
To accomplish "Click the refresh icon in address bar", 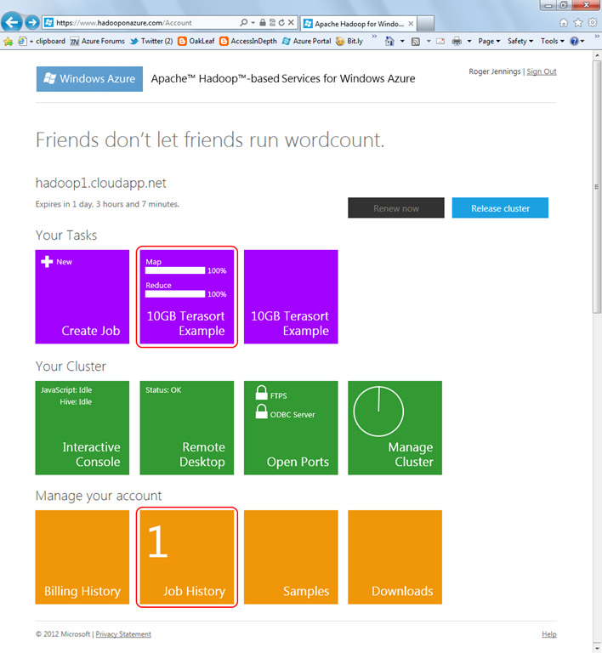I will click(281, 22).
